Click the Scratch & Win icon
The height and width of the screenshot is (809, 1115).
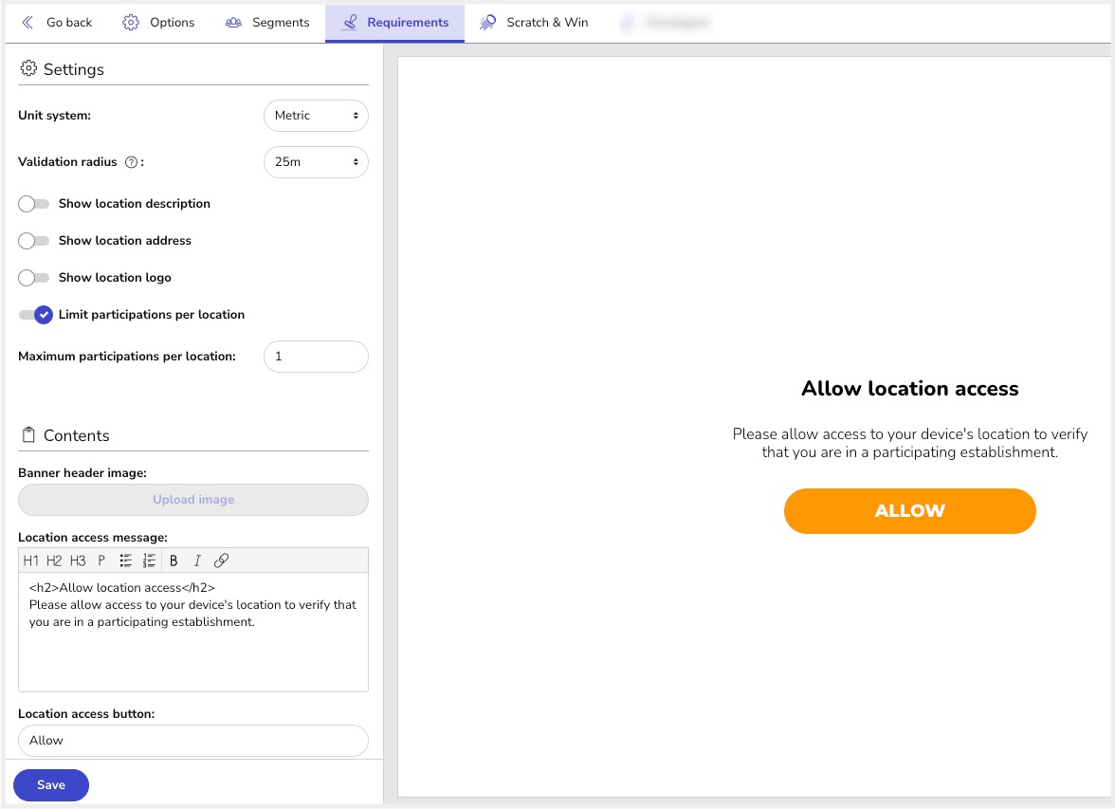tap(487, 23)
